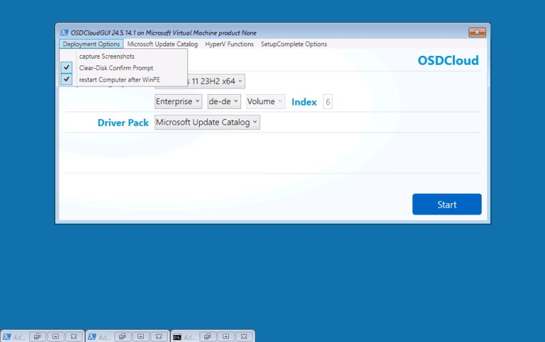Maximize the middle minimized PowerShell window
545x342 pixels.
pyautogui.click(x=140, y=337)
